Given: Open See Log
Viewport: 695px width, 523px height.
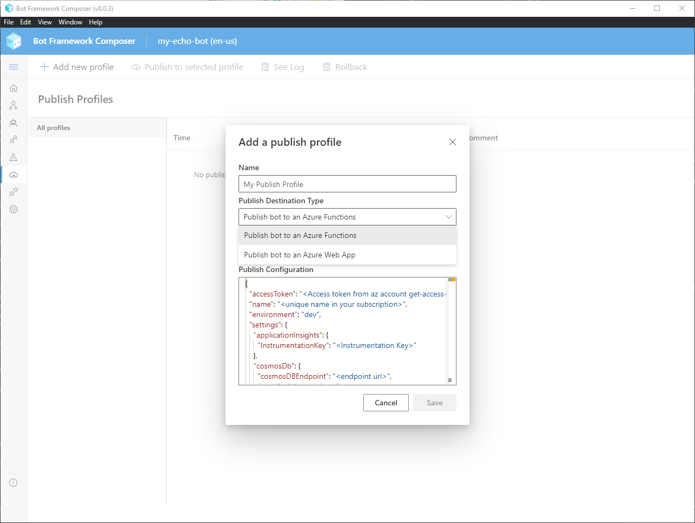Looking at the screenshot, I should [282, 67].
